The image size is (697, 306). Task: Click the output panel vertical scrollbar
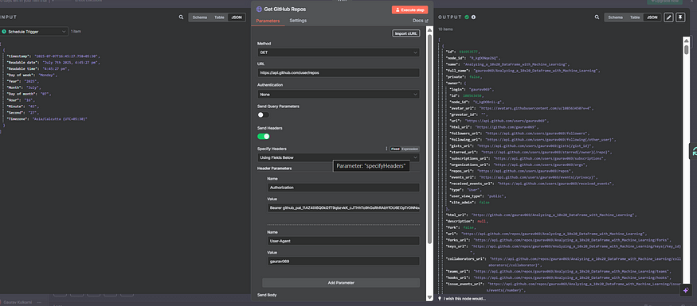(687, 48)
